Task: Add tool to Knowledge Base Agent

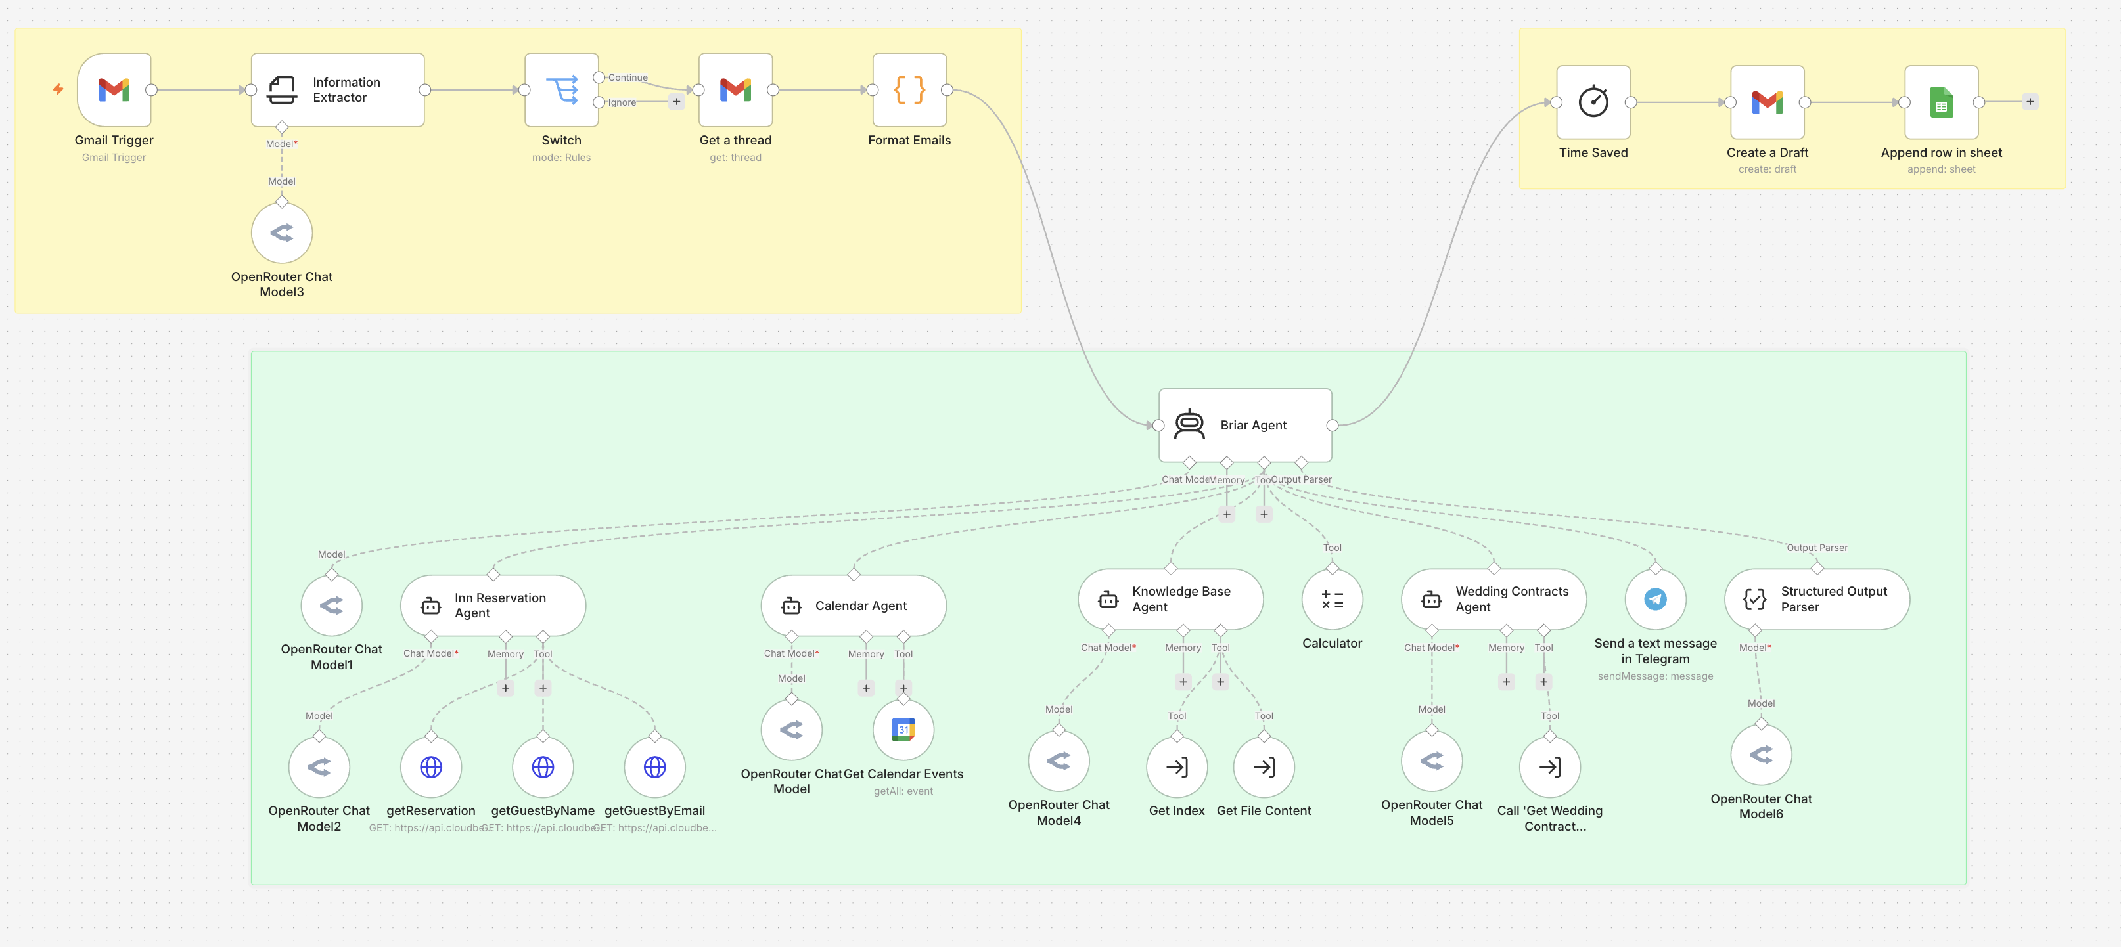Action: (1220, 682)
